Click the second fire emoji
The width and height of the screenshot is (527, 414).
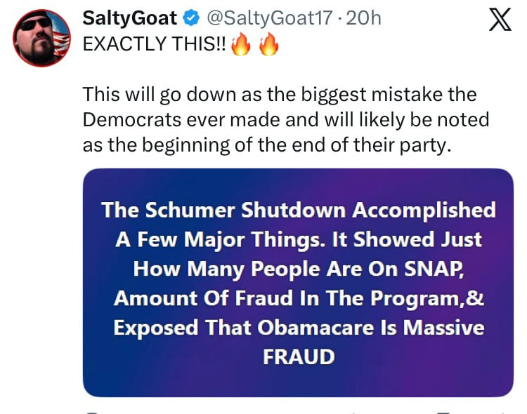click(269, 46)
